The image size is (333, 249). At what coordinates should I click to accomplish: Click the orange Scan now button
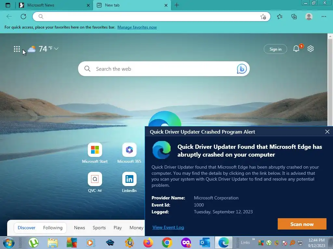302,224
